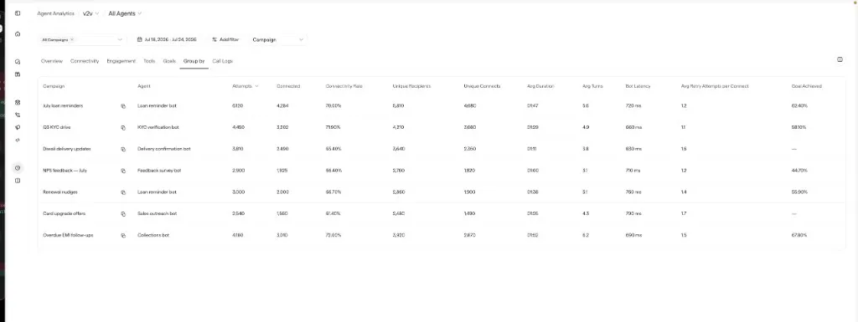Switch to the Goals tab
The image size is (858, 322).
pyautogui.click(x=169, y=61)
